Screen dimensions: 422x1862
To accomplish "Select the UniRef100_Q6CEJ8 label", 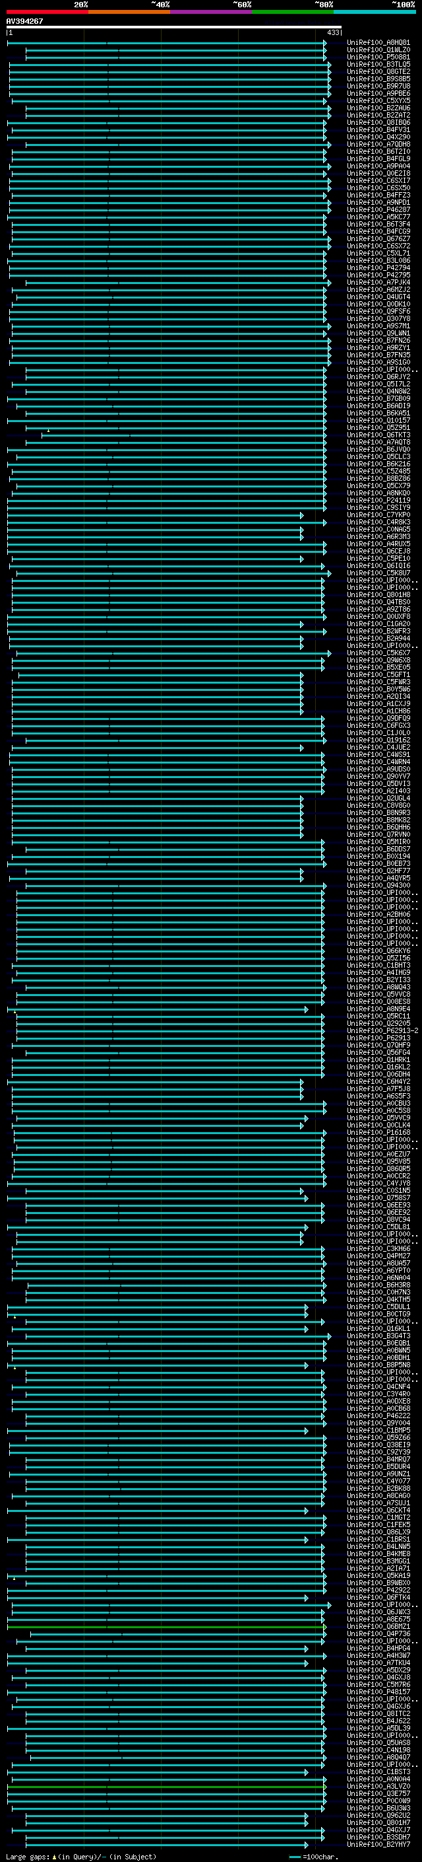I will [378, 551].
